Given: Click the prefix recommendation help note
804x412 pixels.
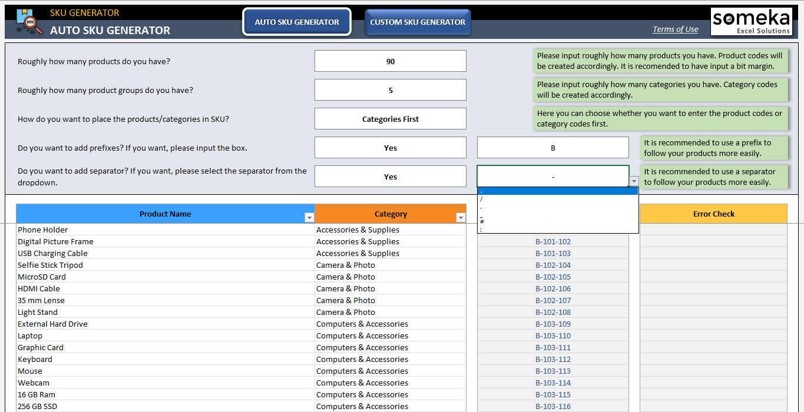Looking at the screenshot, I should [x=714, y=148].
